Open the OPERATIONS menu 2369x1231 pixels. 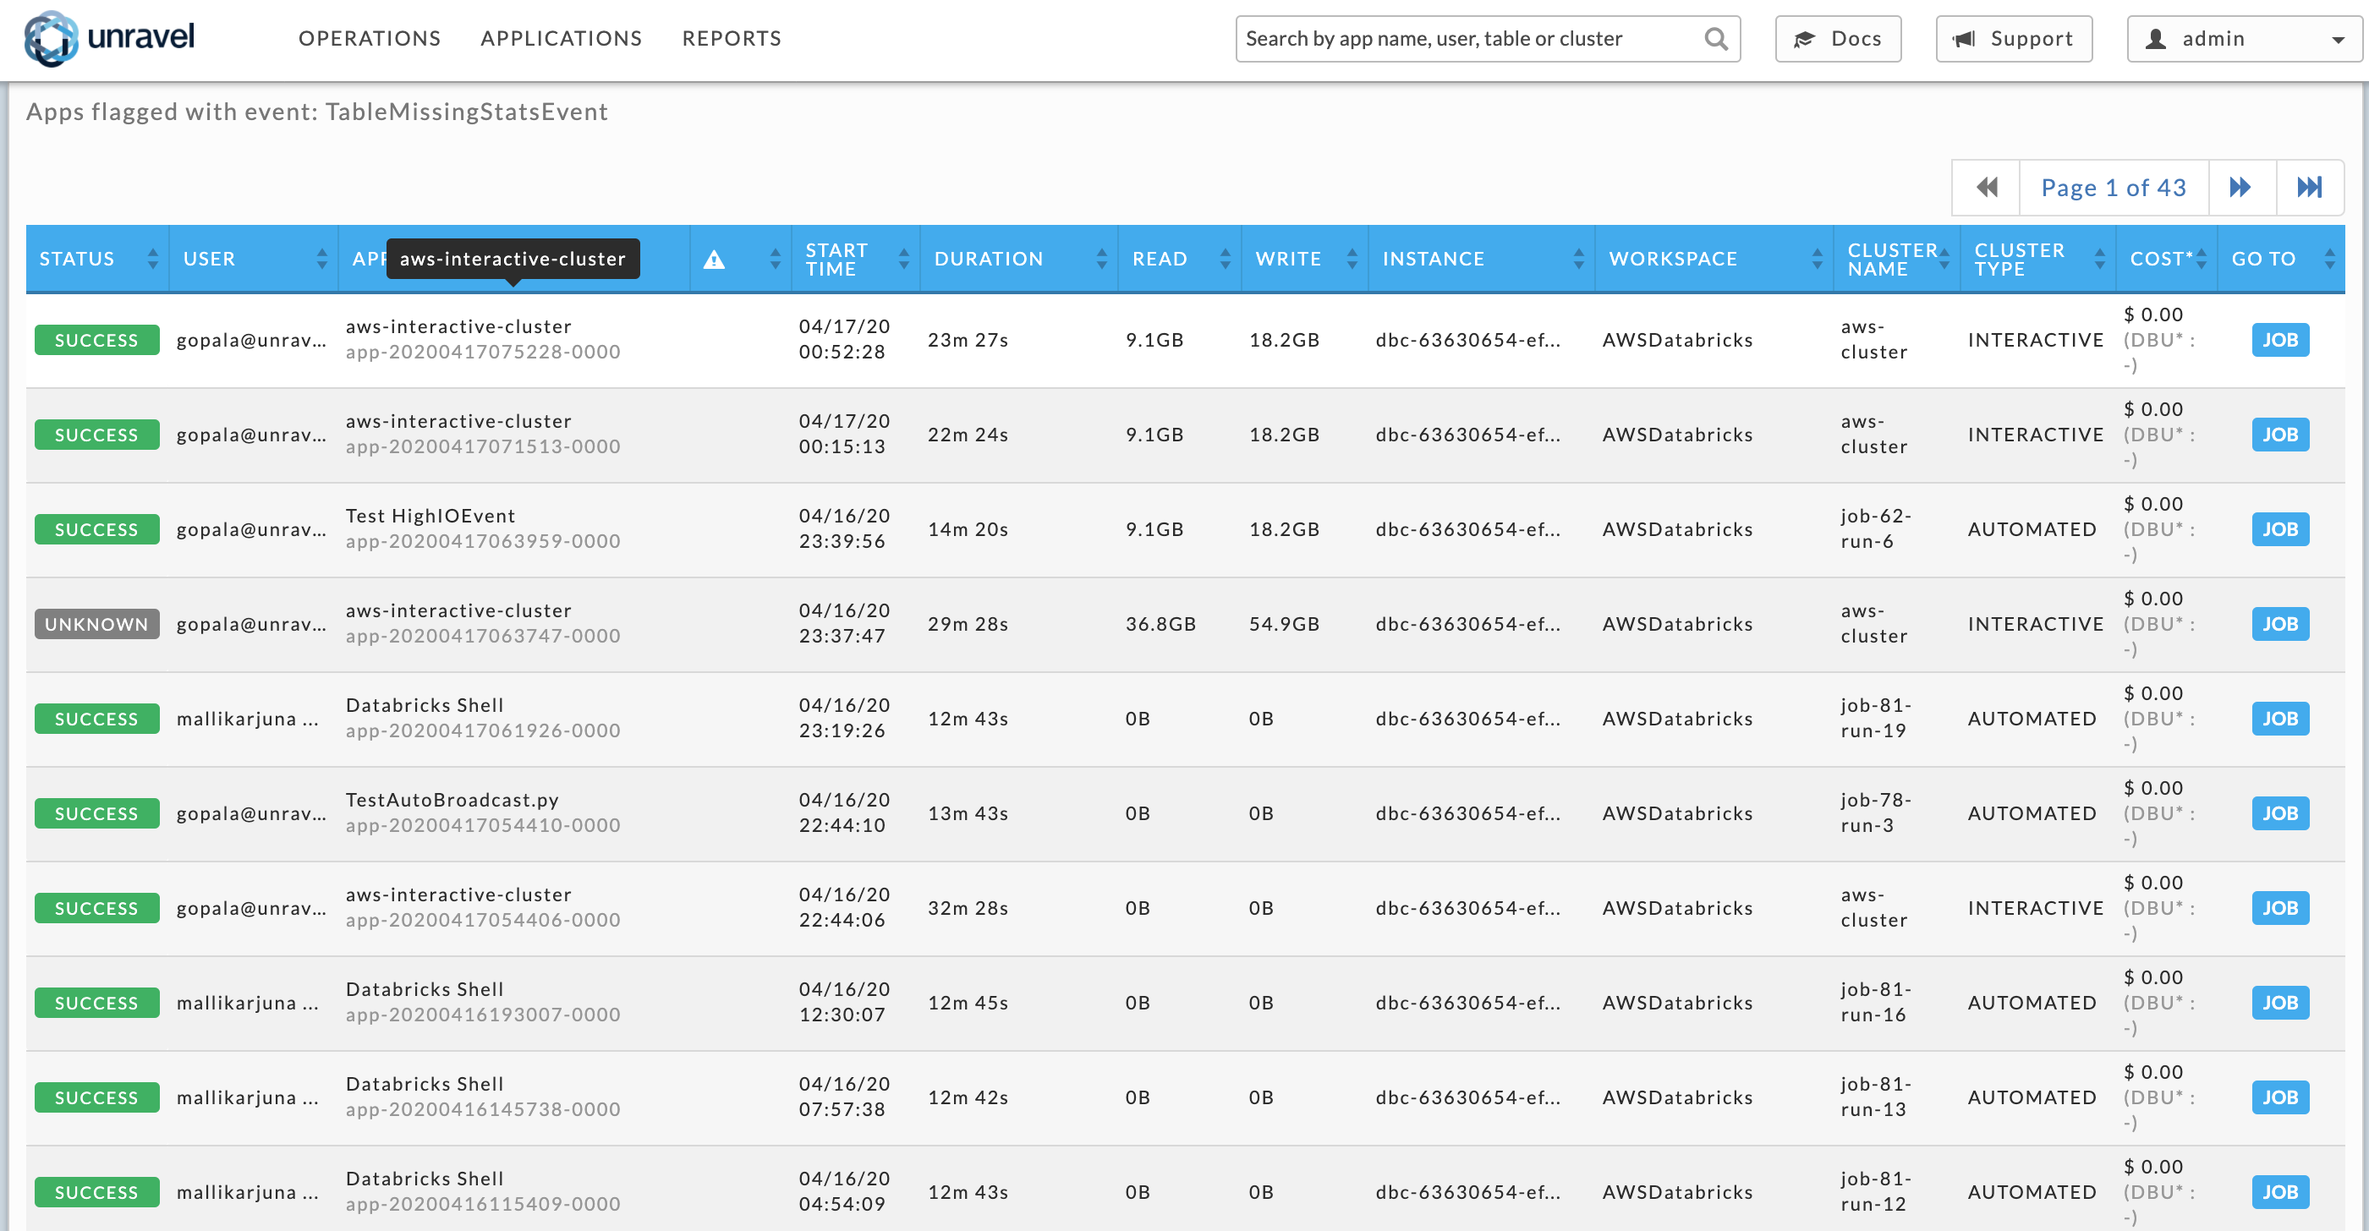coord(370,39)
